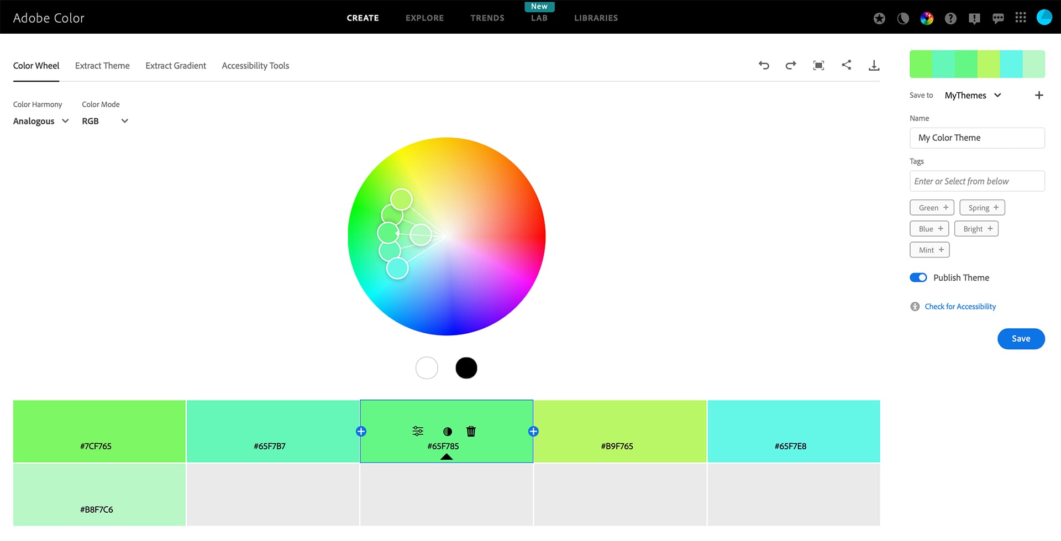Select the white background circle
The height and width of the screenshot is (541, 1061).
pyautogui.click(x=427, y=368)
